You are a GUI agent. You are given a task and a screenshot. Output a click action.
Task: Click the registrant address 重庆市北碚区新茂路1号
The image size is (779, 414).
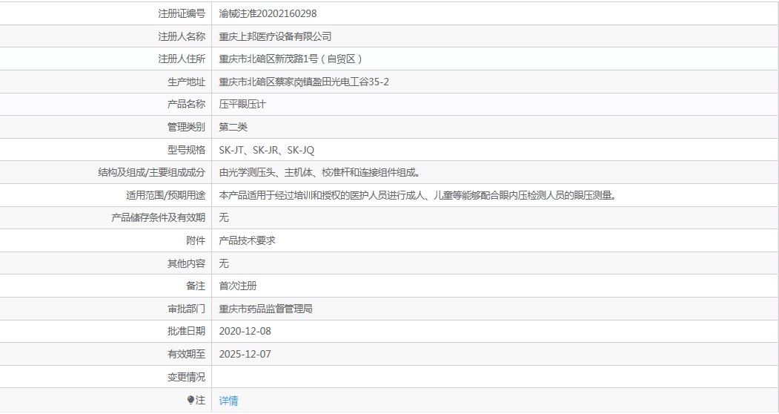pyautogui.click(x=290, y=59)
